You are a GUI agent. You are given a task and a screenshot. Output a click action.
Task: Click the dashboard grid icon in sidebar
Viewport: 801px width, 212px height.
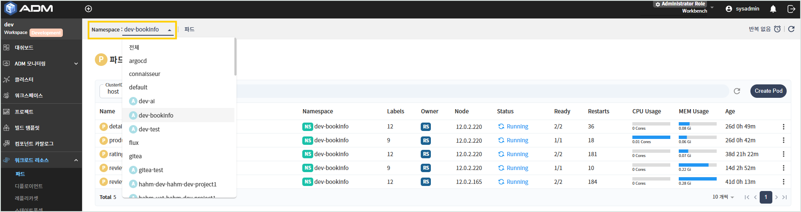(x=6, y=47)
